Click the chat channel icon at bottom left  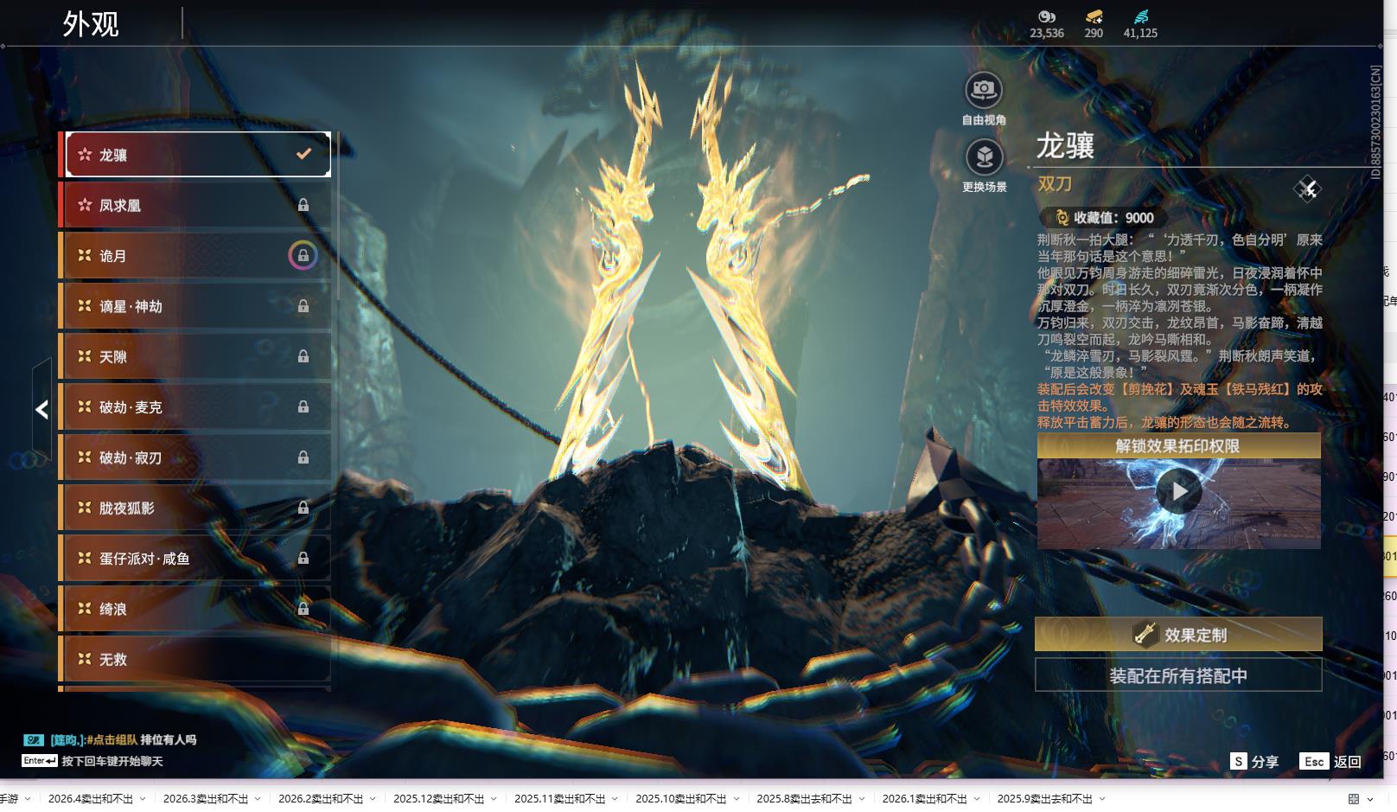pyautogui.click(x=34, y=739)
